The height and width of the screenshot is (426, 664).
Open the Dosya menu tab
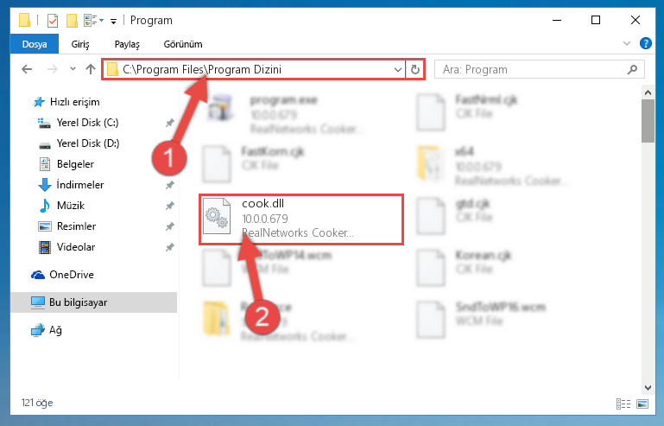click(35, 44)
